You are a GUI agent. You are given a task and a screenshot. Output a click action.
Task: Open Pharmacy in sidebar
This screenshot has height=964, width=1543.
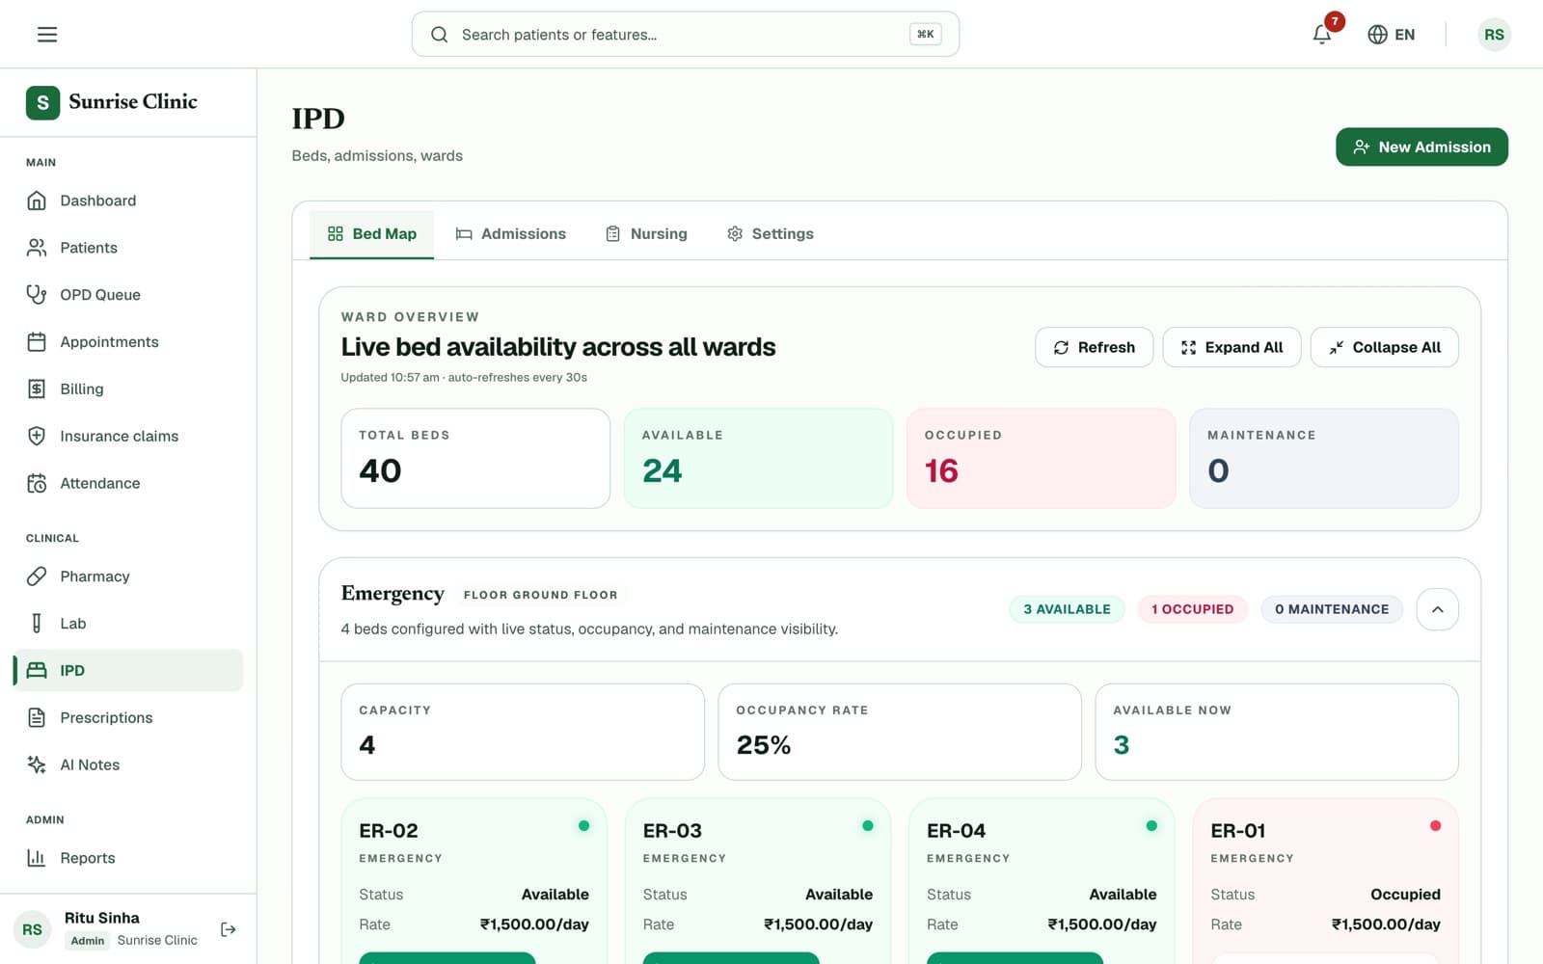[128, 576]
